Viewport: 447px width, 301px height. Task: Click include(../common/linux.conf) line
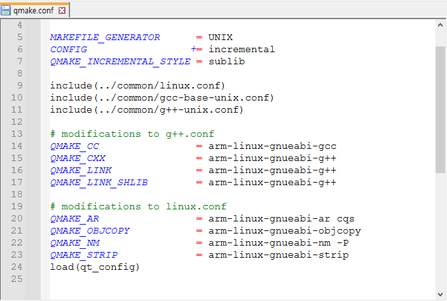coord(138,86)
